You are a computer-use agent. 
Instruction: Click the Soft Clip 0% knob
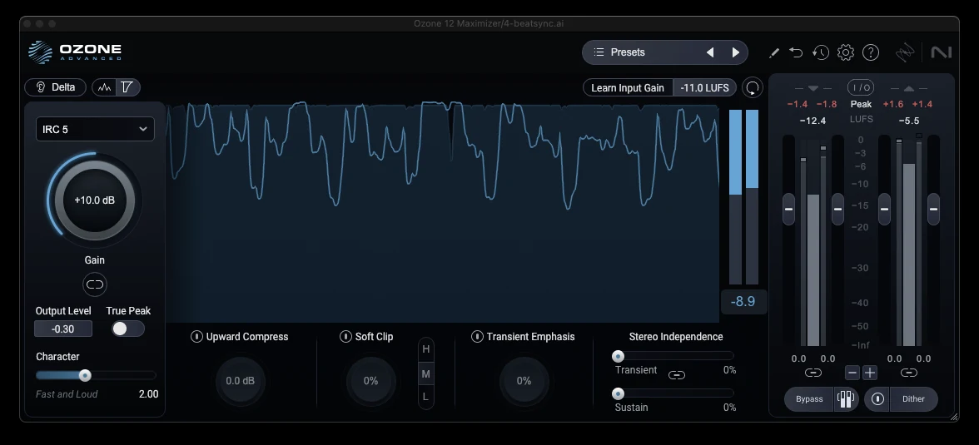tap(371, 381)
